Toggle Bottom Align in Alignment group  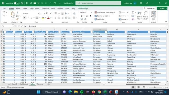click(62, 13)
